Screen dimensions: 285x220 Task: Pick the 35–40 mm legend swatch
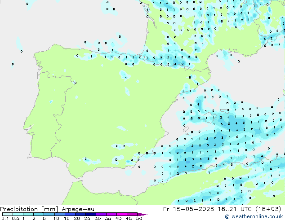pyautogui.click(x=111, y=214)
